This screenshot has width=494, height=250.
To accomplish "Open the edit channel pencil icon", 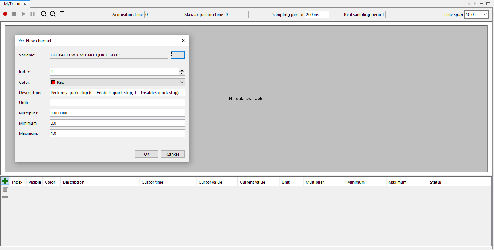I will pyautogui.click(x=5, y=189).
